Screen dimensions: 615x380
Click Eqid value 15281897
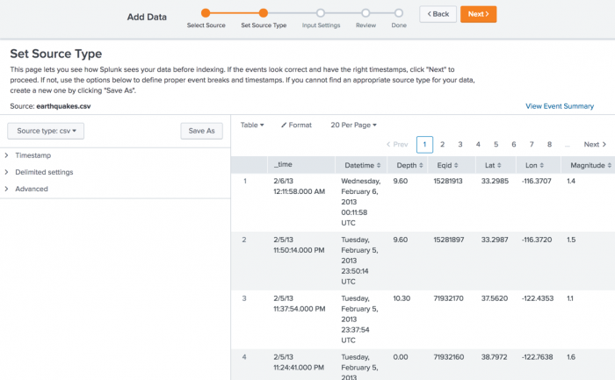click(449, 240)
